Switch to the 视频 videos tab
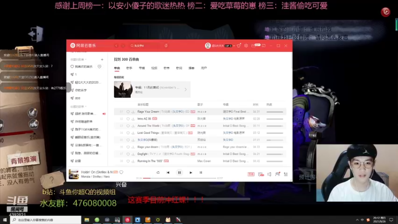398x224 pixels. point(154,68)
